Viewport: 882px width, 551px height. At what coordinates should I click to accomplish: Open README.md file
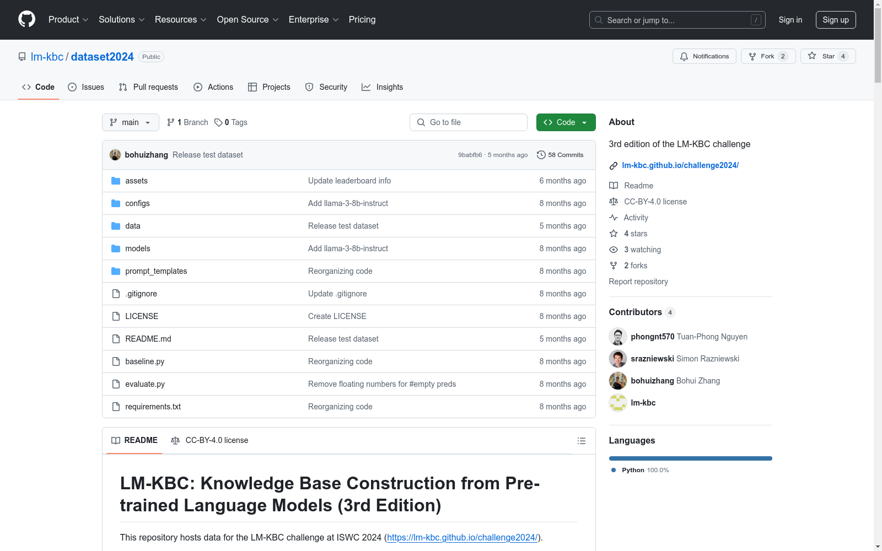tap(148, 339)
